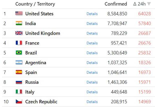Click the United States flag icon
The image size is (155, 107).
tap(19, 13)
